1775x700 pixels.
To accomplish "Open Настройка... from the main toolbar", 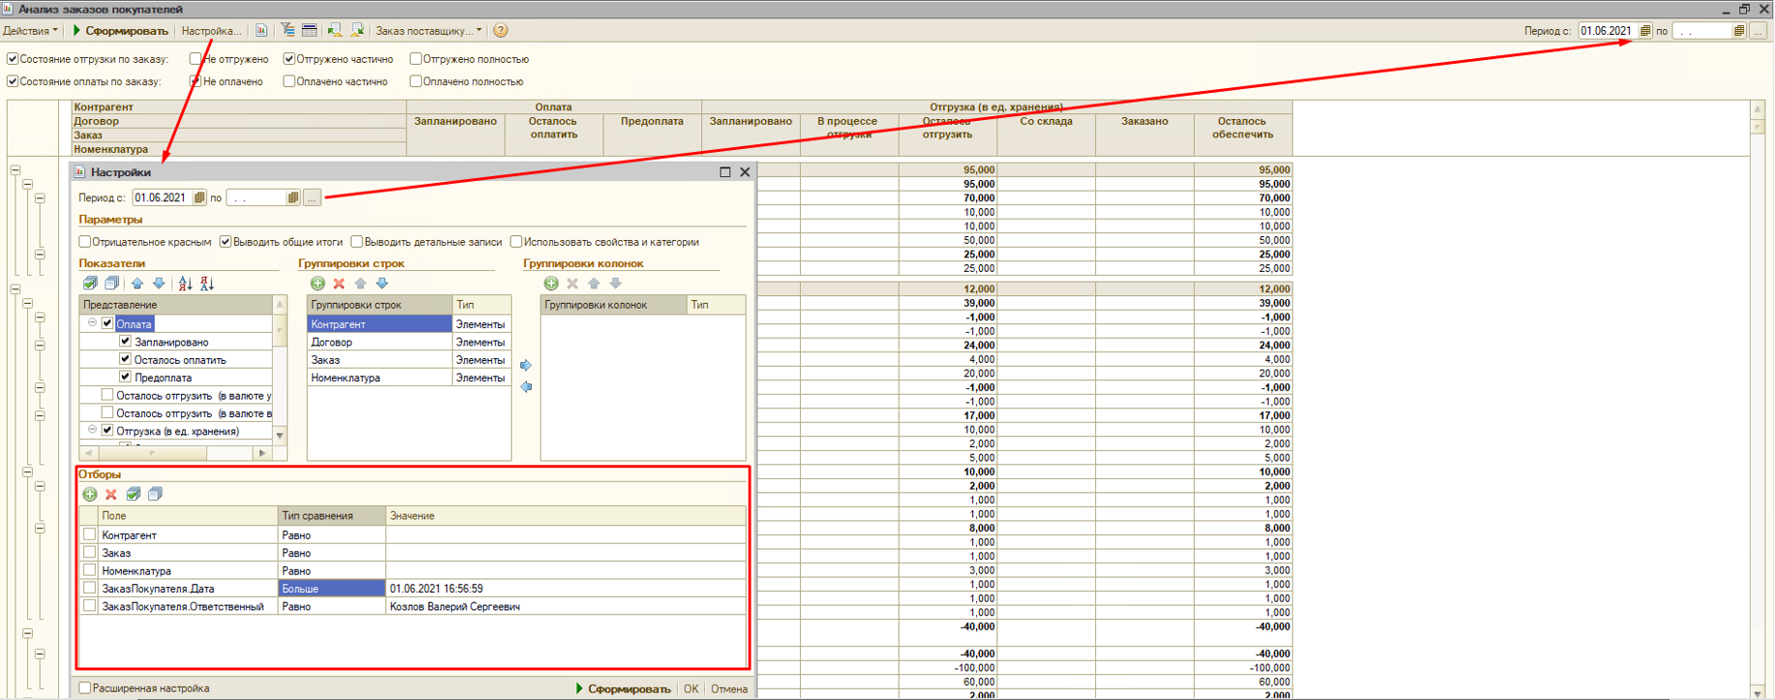I will [x=211, y=31].
